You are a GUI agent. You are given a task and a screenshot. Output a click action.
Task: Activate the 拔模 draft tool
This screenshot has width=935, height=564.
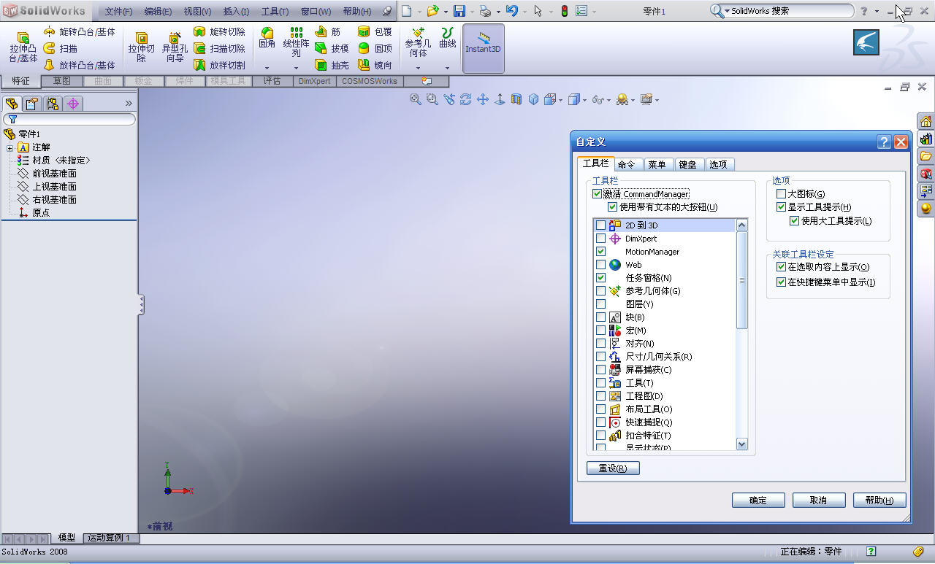point(332,49)
